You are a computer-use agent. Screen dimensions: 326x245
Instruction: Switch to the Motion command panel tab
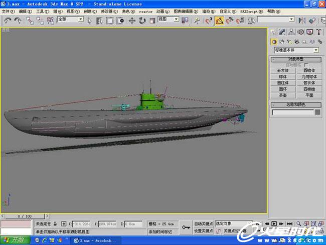click(x=300, y=32)
